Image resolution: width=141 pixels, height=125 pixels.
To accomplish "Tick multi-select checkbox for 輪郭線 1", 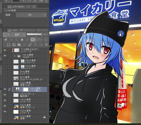I will point(10,95).
